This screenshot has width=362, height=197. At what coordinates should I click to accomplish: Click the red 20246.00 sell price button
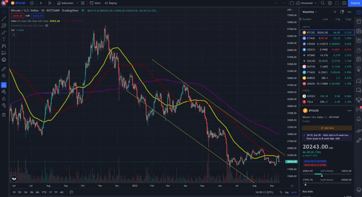click(17, 16)
